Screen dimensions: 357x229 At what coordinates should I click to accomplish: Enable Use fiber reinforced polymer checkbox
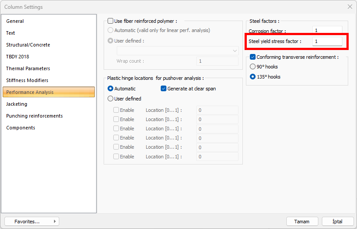click(111, 21)
